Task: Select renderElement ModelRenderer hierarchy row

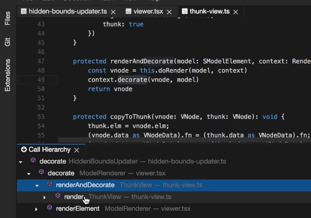Action: [164, 209]
